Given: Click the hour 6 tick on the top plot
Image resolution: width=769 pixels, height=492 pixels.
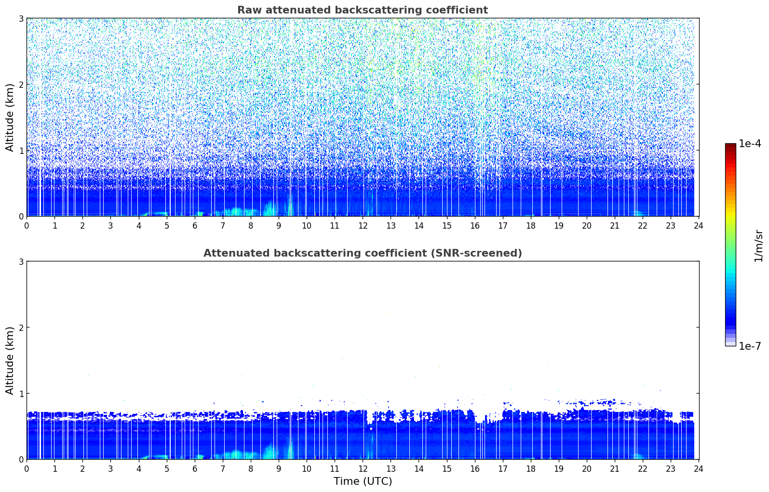Looking at the screenshot, I should [195, 226].
